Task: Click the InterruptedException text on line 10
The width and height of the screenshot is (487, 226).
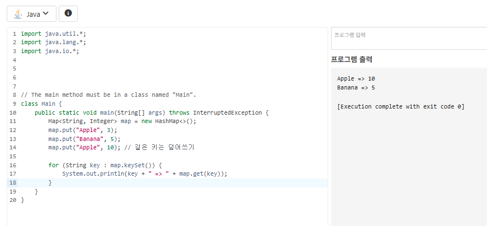Action: point(228,112)
